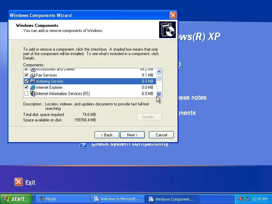Switch to the Mypal taskbar button
Image resolution: width=272 pixels, height=204 pixels.
click(x=63, y=199)
